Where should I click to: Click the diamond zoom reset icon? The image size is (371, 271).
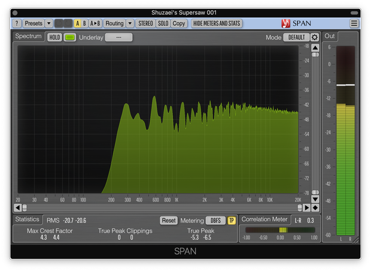pyautogui.click(x=315, y=207)
